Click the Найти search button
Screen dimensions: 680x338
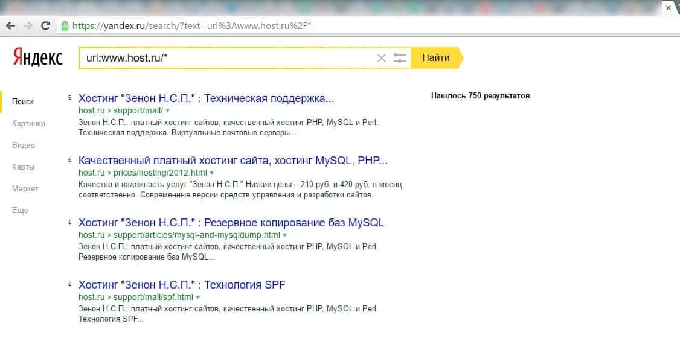pos(436,58)
